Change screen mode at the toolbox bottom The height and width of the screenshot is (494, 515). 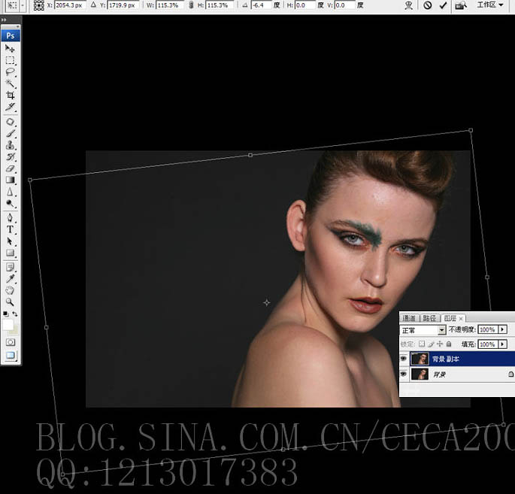coord(11,356)
